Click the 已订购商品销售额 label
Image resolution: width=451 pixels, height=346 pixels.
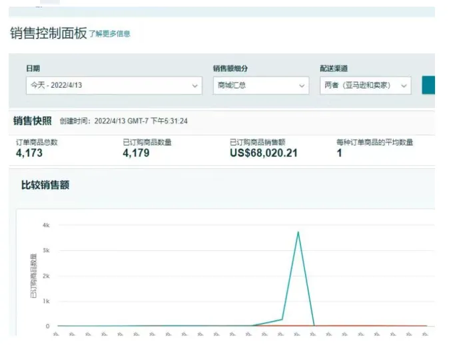[x=258, y=142]
